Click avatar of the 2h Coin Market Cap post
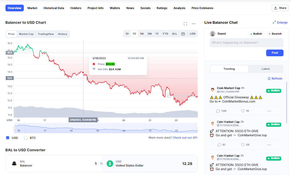Viewport: 291px width, 175px height. click(x=213, y=157)
